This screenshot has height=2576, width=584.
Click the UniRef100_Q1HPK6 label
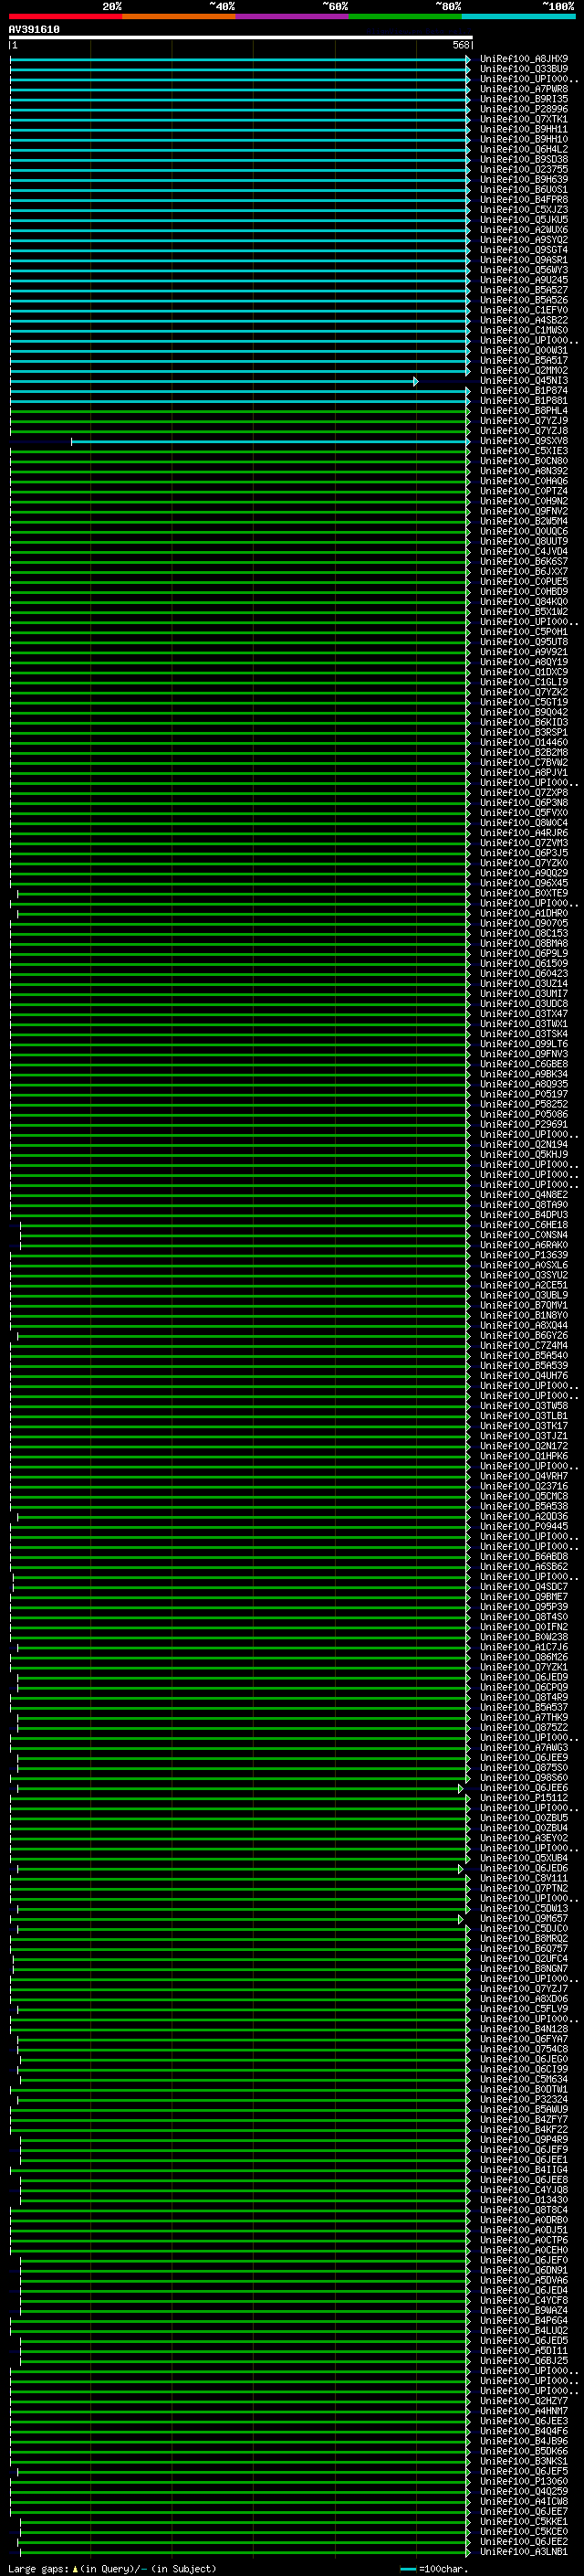click(524, 1456)
